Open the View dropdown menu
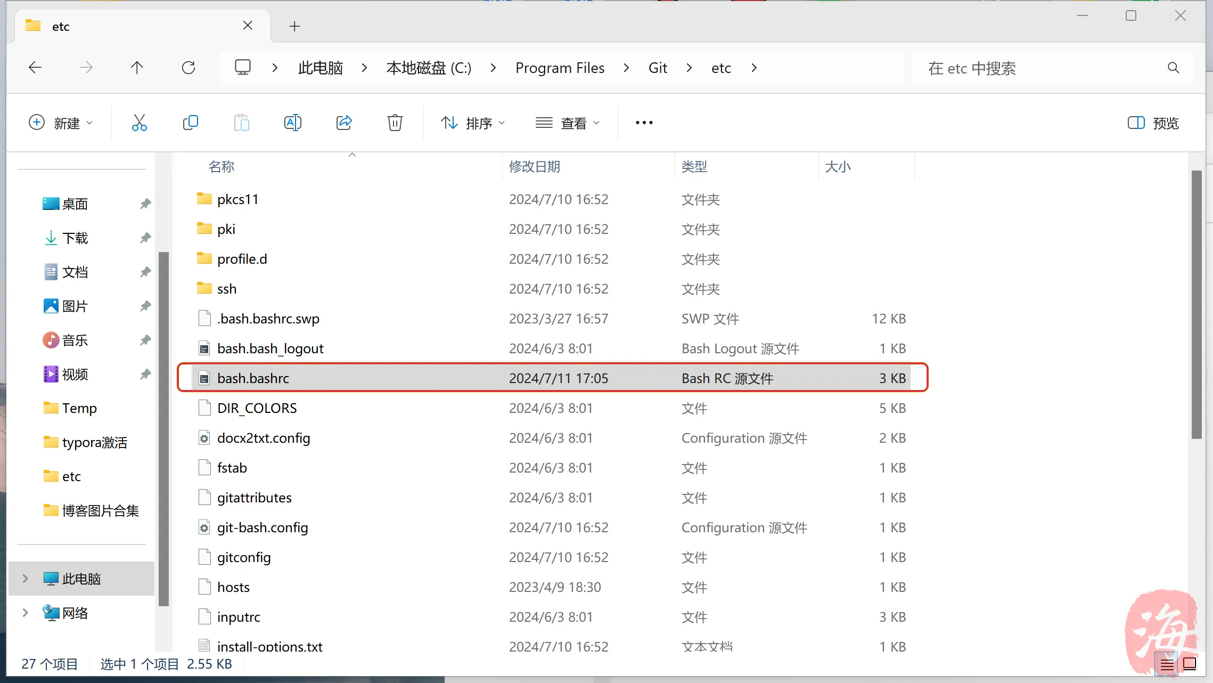The image size is (1213, 683). (x=568, y=123)
